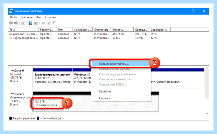Open Help via the question mark icon
The image size is (217, 134).
coord(30,23)
